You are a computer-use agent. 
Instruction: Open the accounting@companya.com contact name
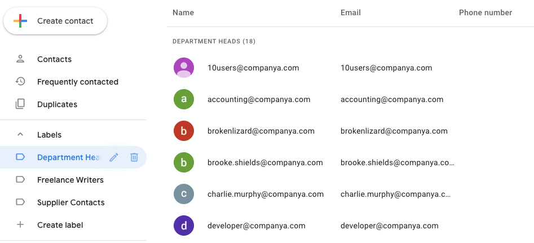(x=259, y=99)
